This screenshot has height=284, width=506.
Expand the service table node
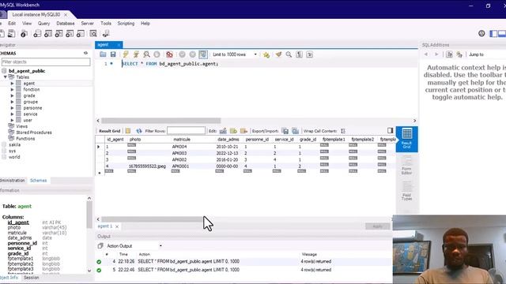coord(13,114)
